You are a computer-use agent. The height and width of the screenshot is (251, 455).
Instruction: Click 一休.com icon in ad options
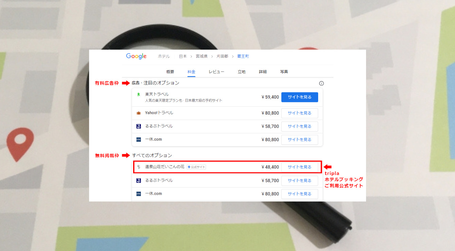point(139,139)
